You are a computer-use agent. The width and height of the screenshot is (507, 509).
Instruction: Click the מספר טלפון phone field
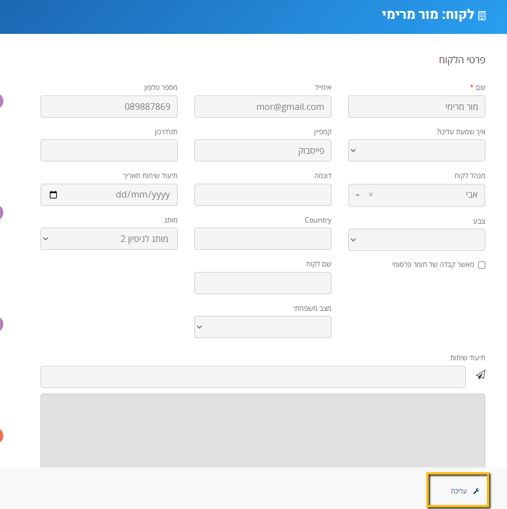(109, 107)
